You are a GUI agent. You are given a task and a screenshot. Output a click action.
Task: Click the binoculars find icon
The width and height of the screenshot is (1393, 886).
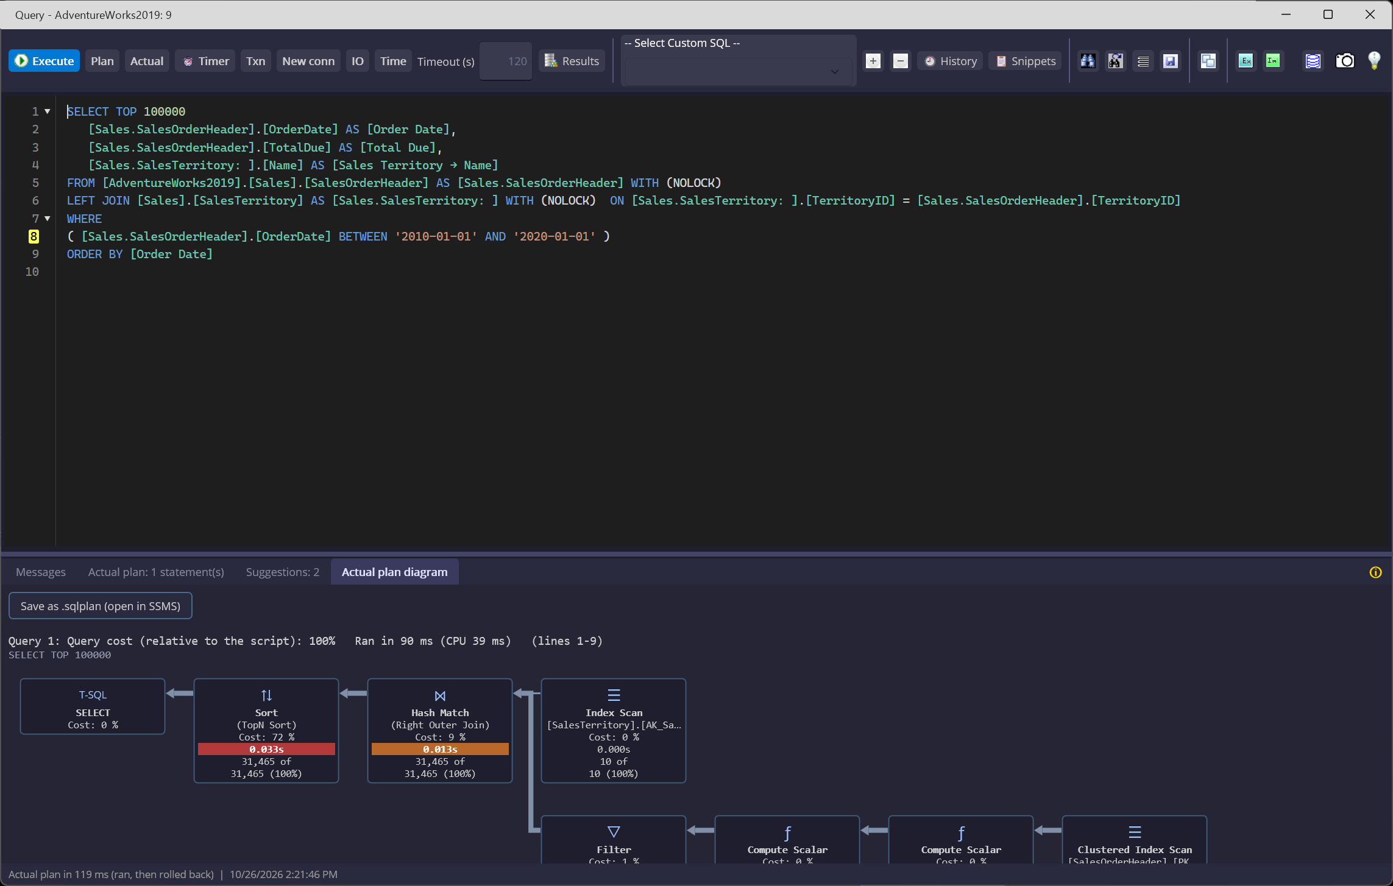(1088, 61)
